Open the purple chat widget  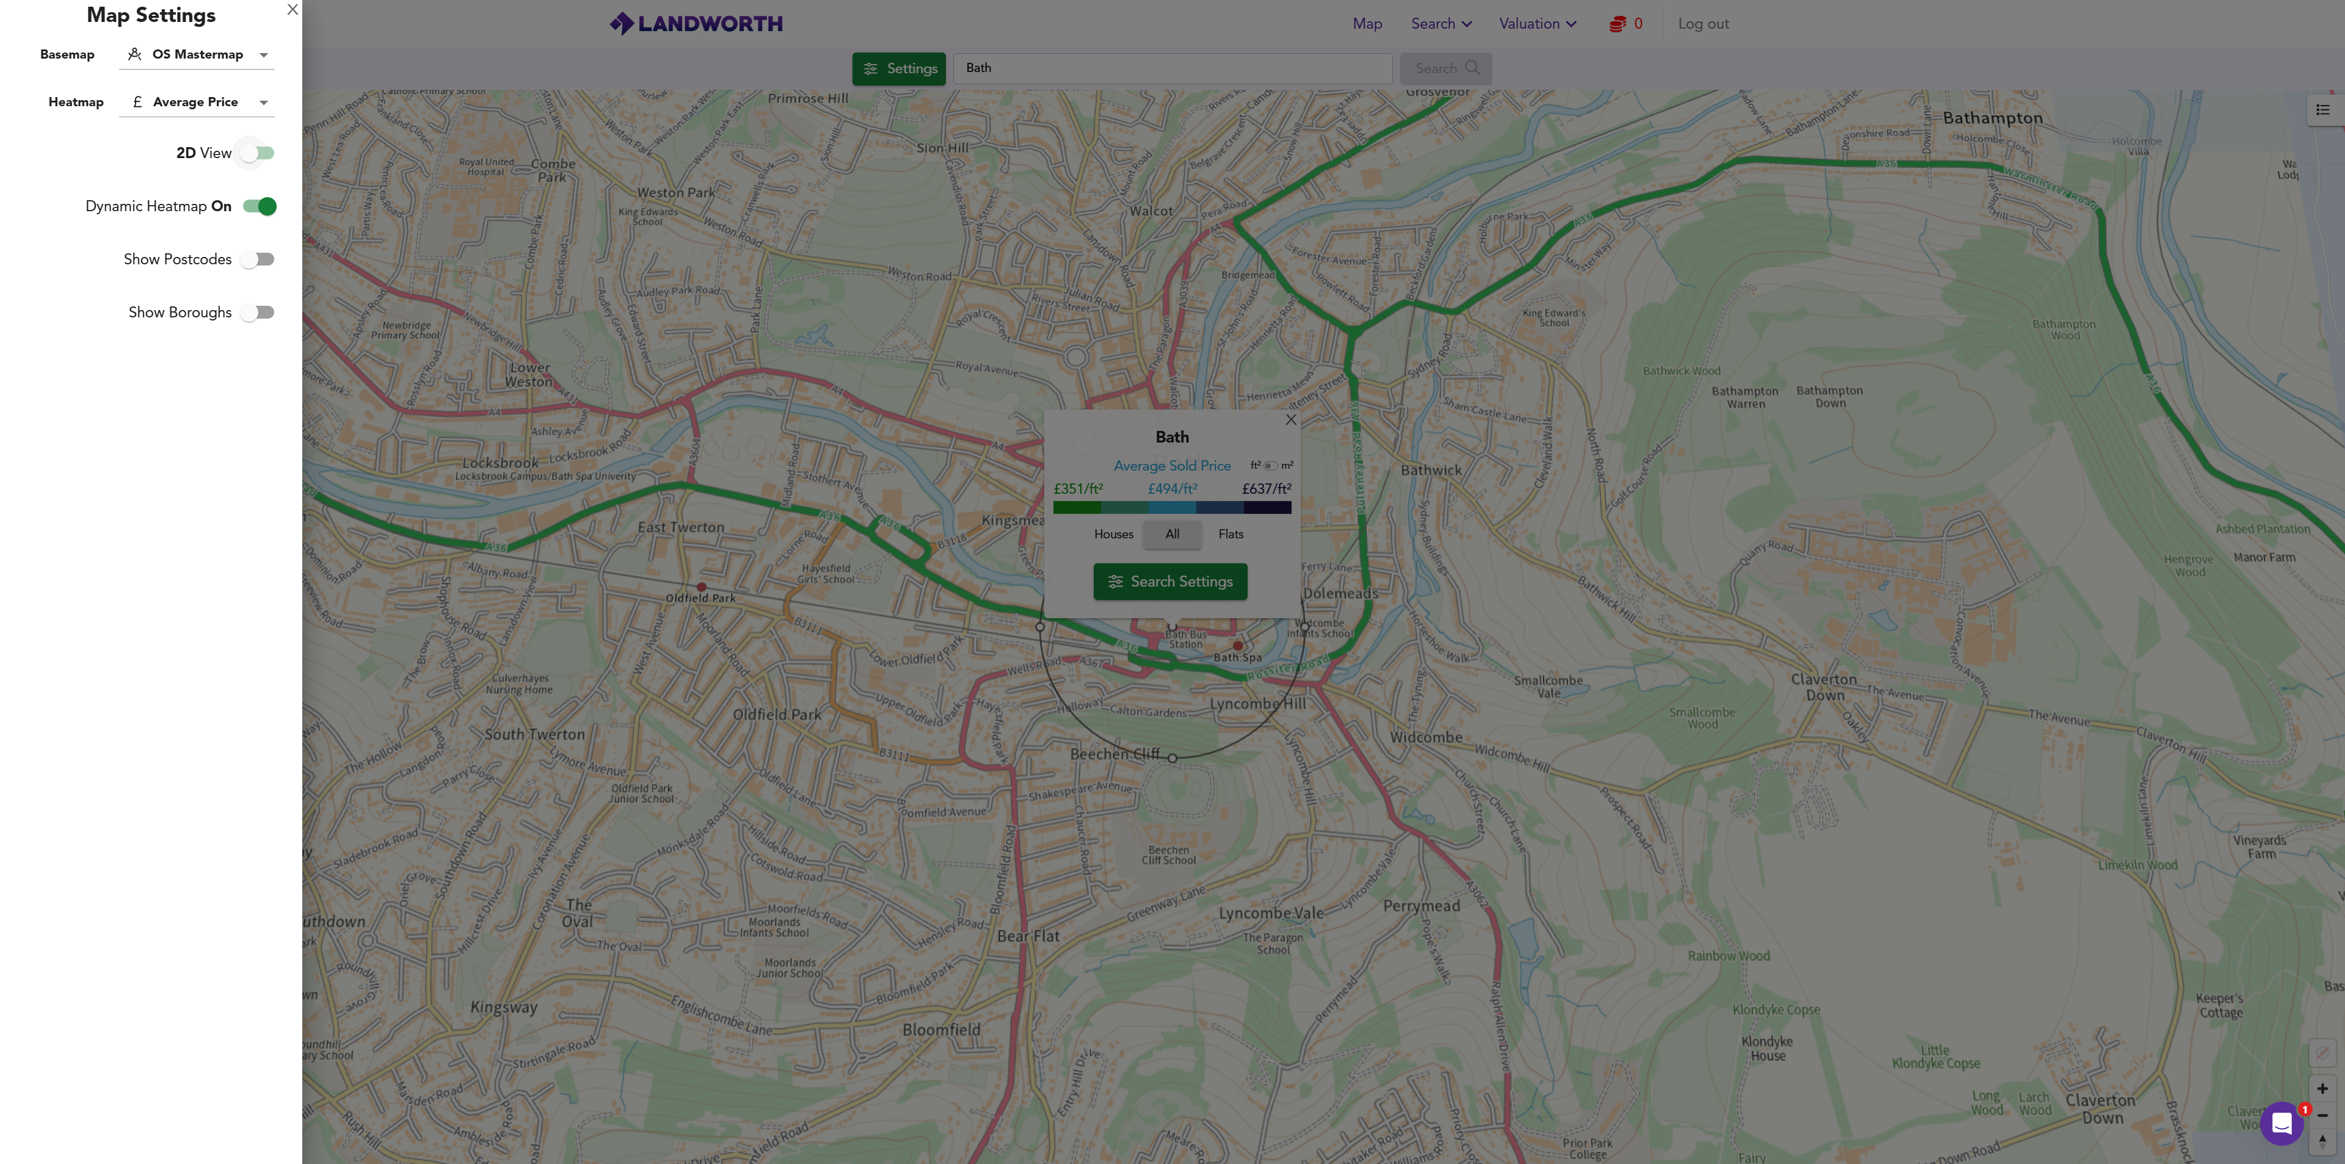point(2280,1124)
